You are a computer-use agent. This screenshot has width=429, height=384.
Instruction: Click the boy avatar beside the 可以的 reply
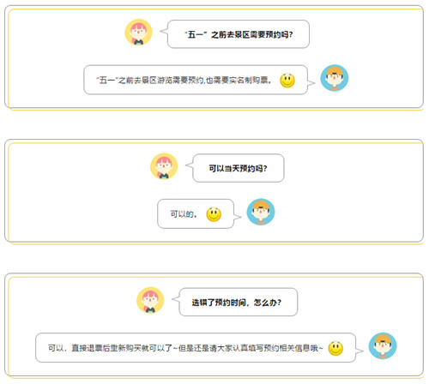tap(261, 212)
